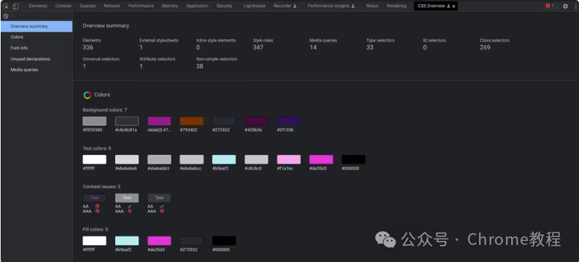Click fill color swatch #272932
The height and width of the screenshot is (262, 579).
click(x=191, y=241)
